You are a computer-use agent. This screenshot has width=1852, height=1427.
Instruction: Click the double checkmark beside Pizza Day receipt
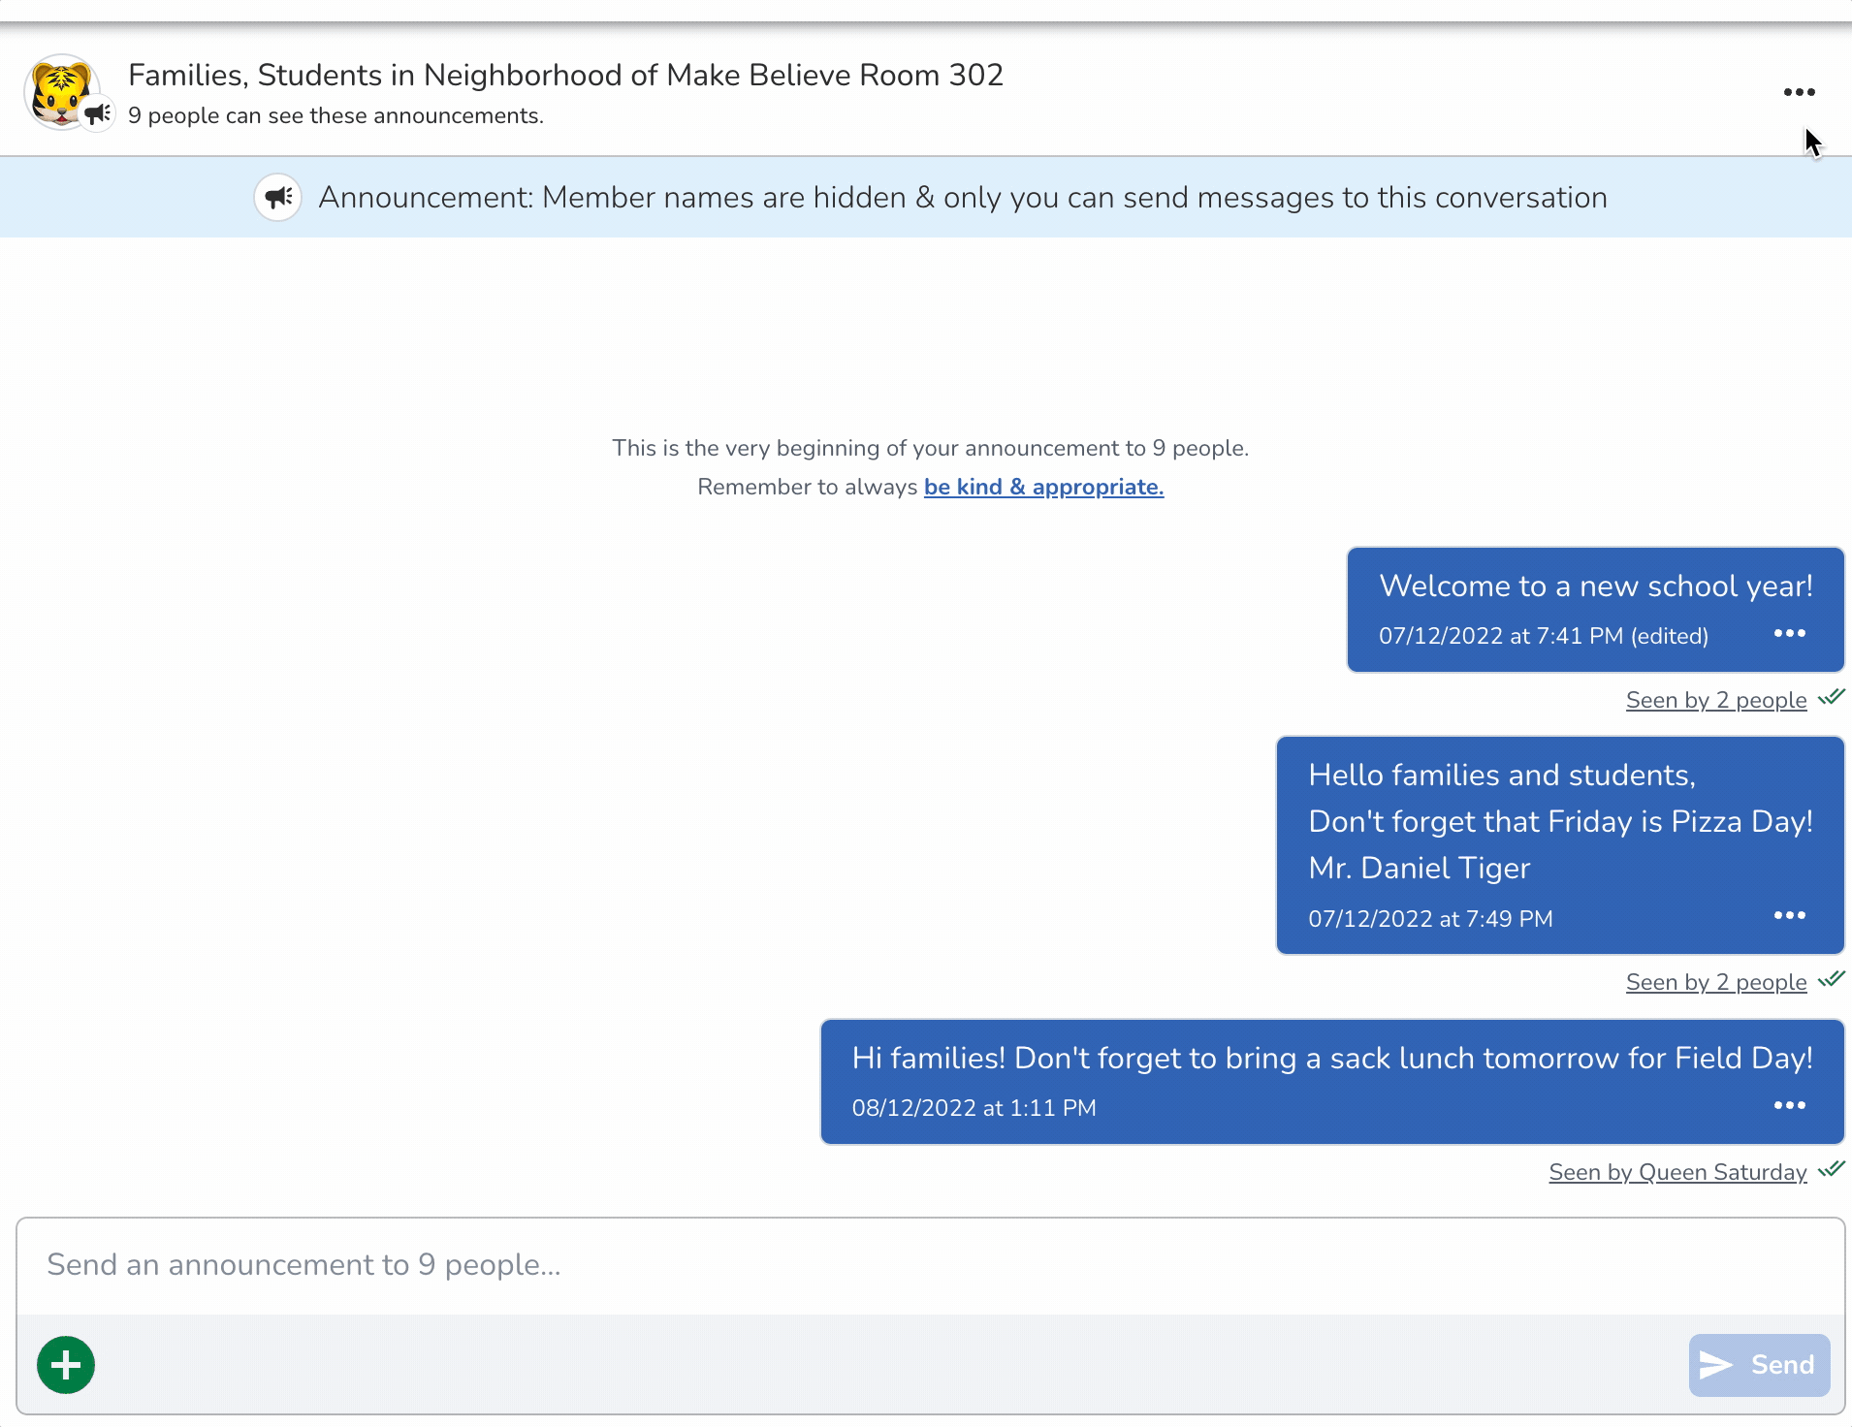coord(1832,979)
